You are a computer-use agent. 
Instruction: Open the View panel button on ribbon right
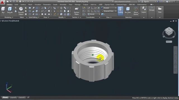point(160,10)
